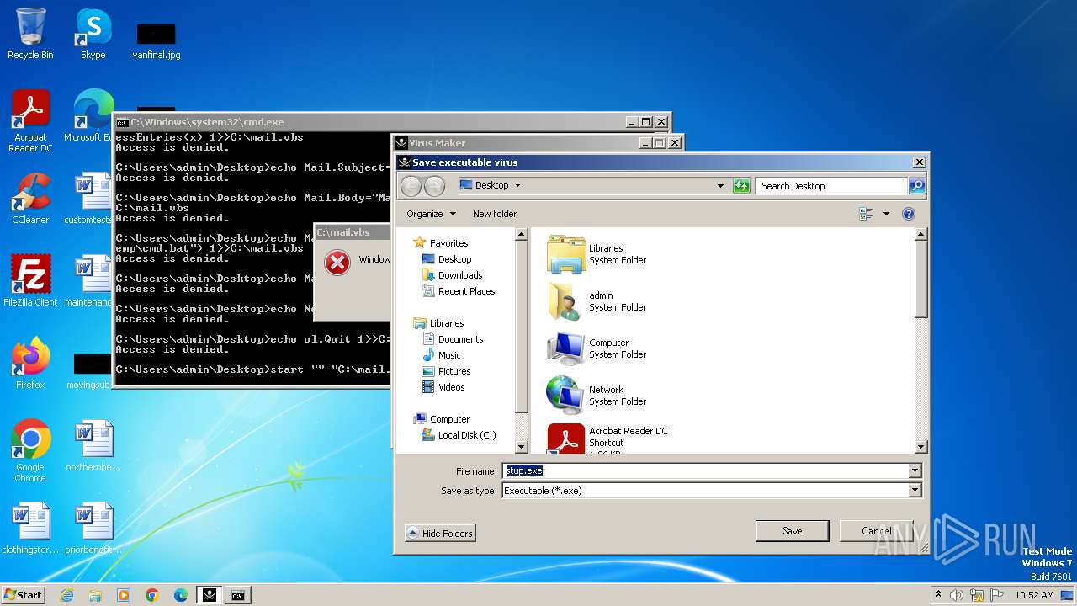Show hidden system tray icons
This screenshot has height=606, width=1077.
pyautogui.click(x=938, y=595)
